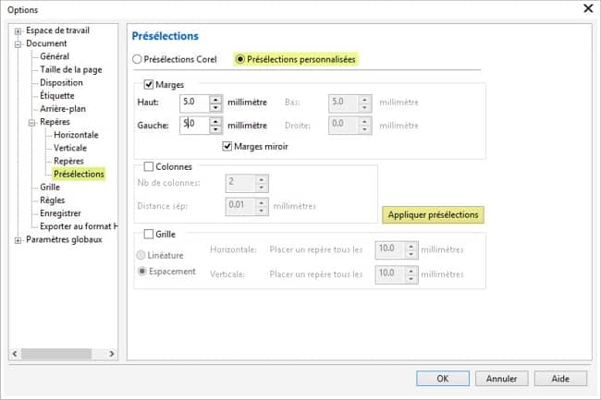This screenshot has width=601, height=400.
Task: Decrease the Gauche margin value with down arrow
Action: point(215,129)
